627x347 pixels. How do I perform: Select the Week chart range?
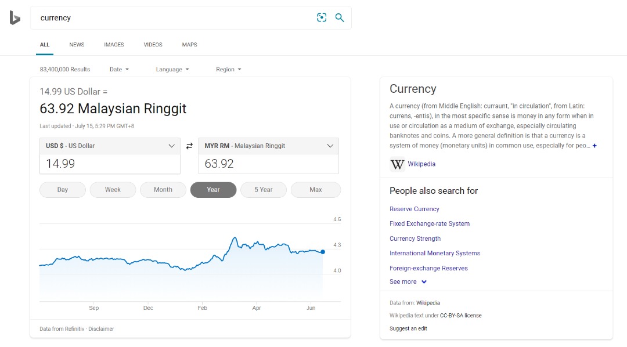113,190
